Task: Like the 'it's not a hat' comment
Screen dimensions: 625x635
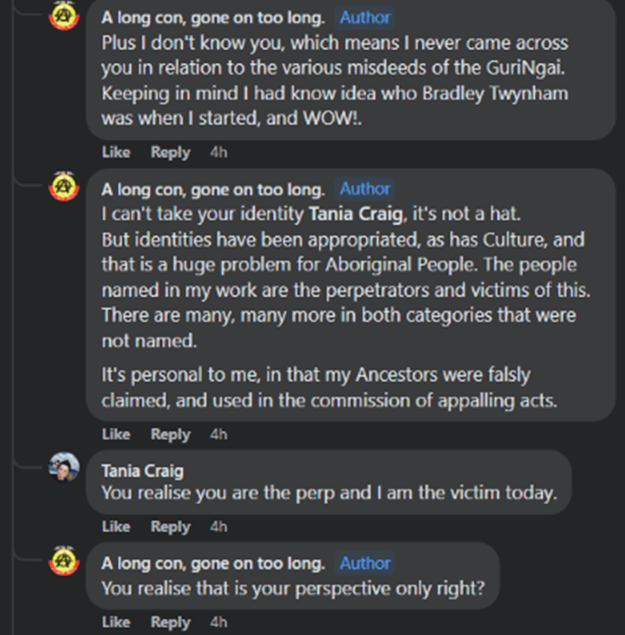Action: pyautogui.click(x=116, y=434)
